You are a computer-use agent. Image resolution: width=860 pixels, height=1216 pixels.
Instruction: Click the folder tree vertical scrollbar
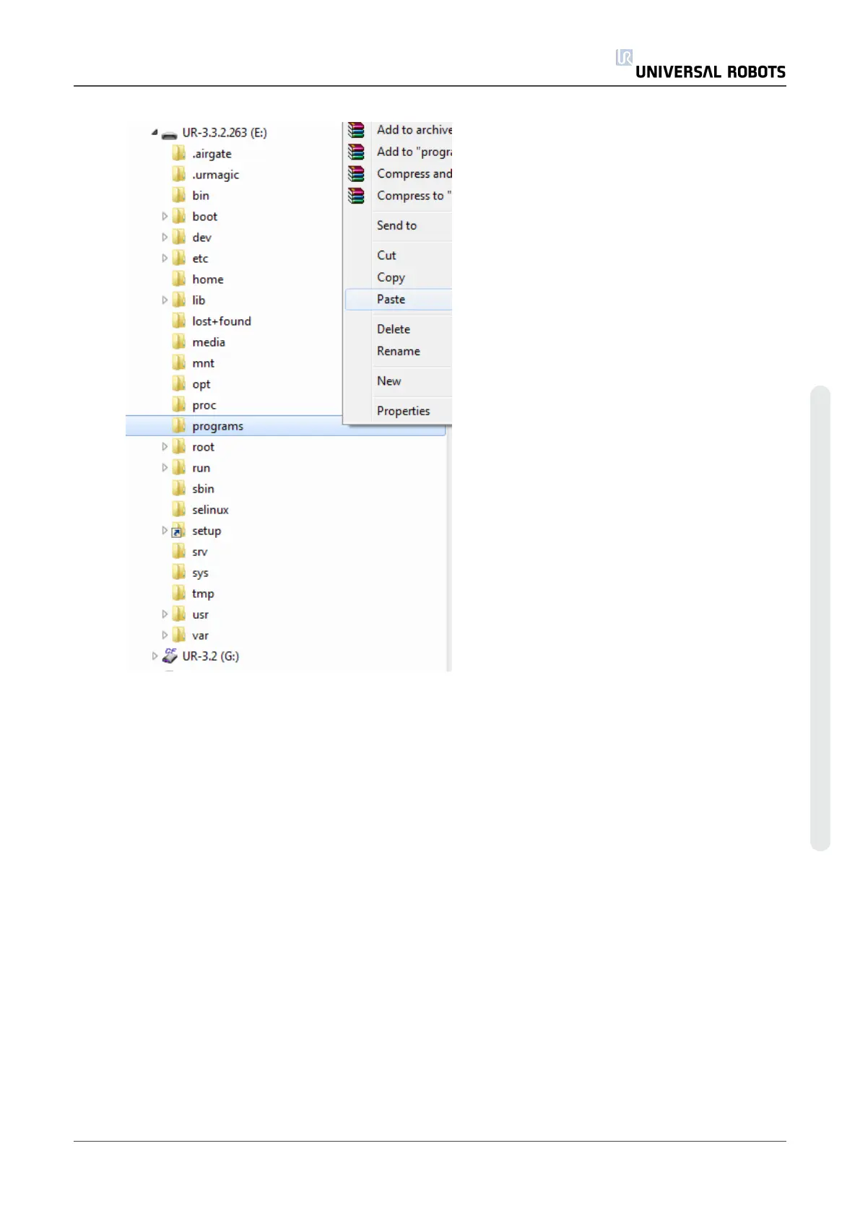pyautogui.click(x=449, y=549)
